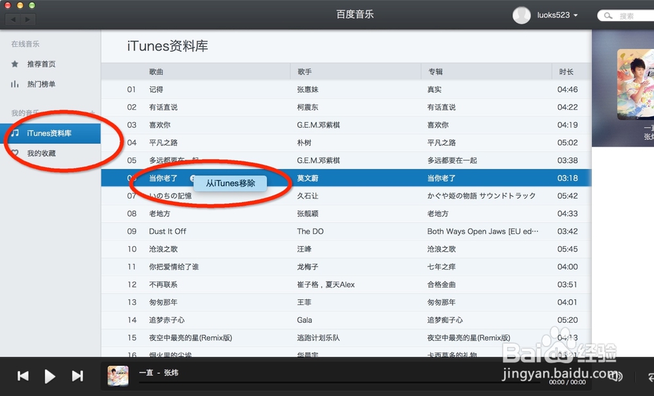Click the star icon beside 推荐首页
654x396 pixels.
tap(15, 64)
